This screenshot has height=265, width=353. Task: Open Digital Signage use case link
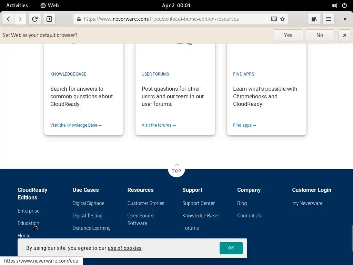(x=89, y=203)
